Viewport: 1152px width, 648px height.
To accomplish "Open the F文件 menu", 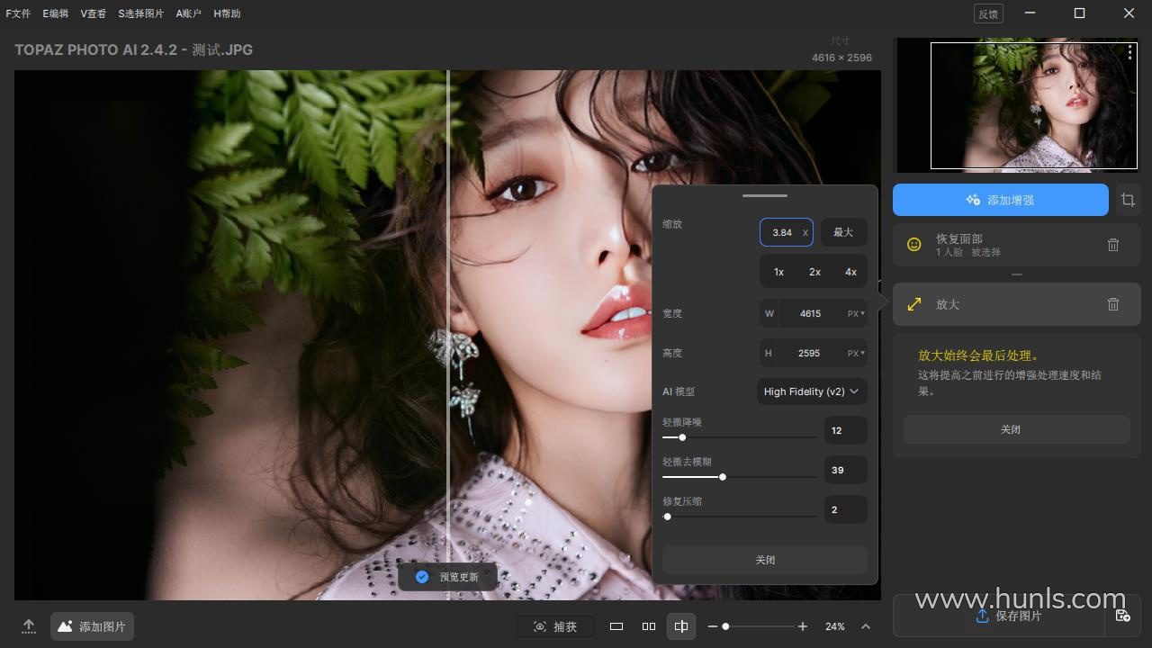I will click(18, 13).
